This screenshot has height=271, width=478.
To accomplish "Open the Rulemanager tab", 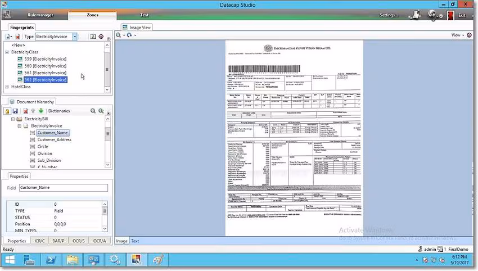I will tap(40, 15).
